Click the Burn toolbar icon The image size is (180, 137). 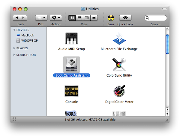point(111,18)
